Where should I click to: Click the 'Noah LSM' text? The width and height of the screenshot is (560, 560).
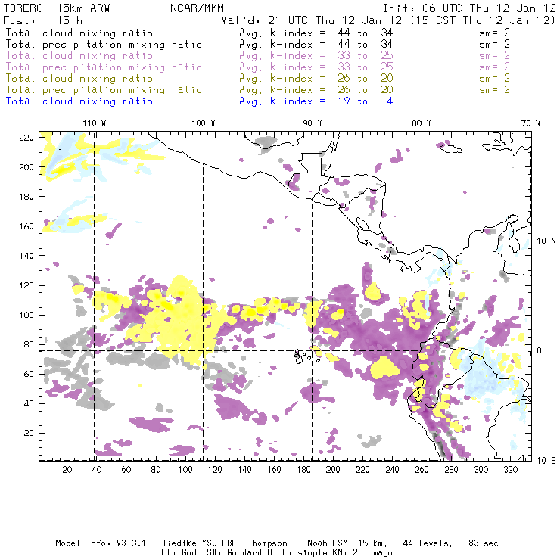(328, 543)
